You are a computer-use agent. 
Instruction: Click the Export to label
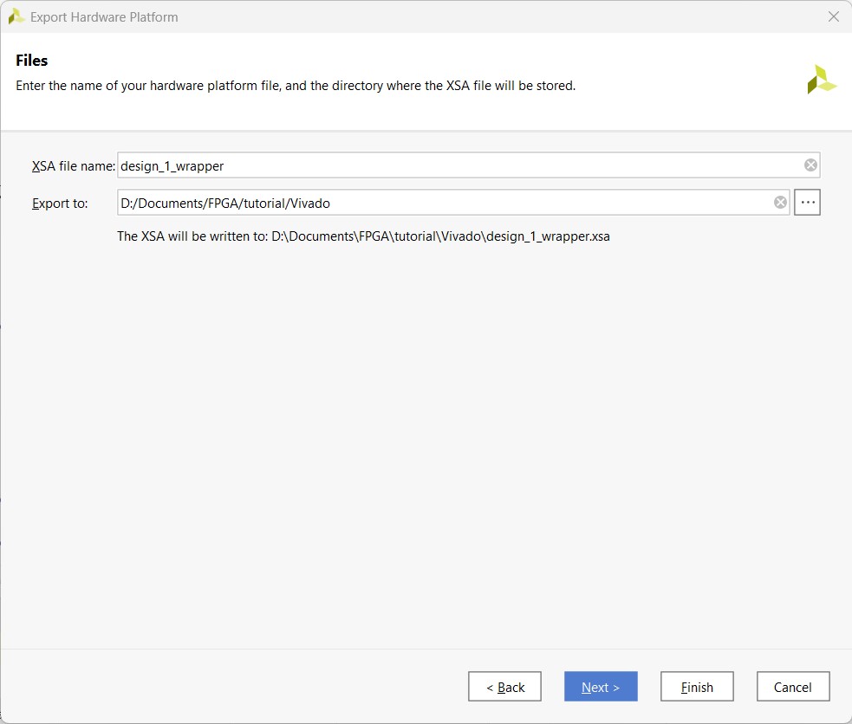[60, 204]
